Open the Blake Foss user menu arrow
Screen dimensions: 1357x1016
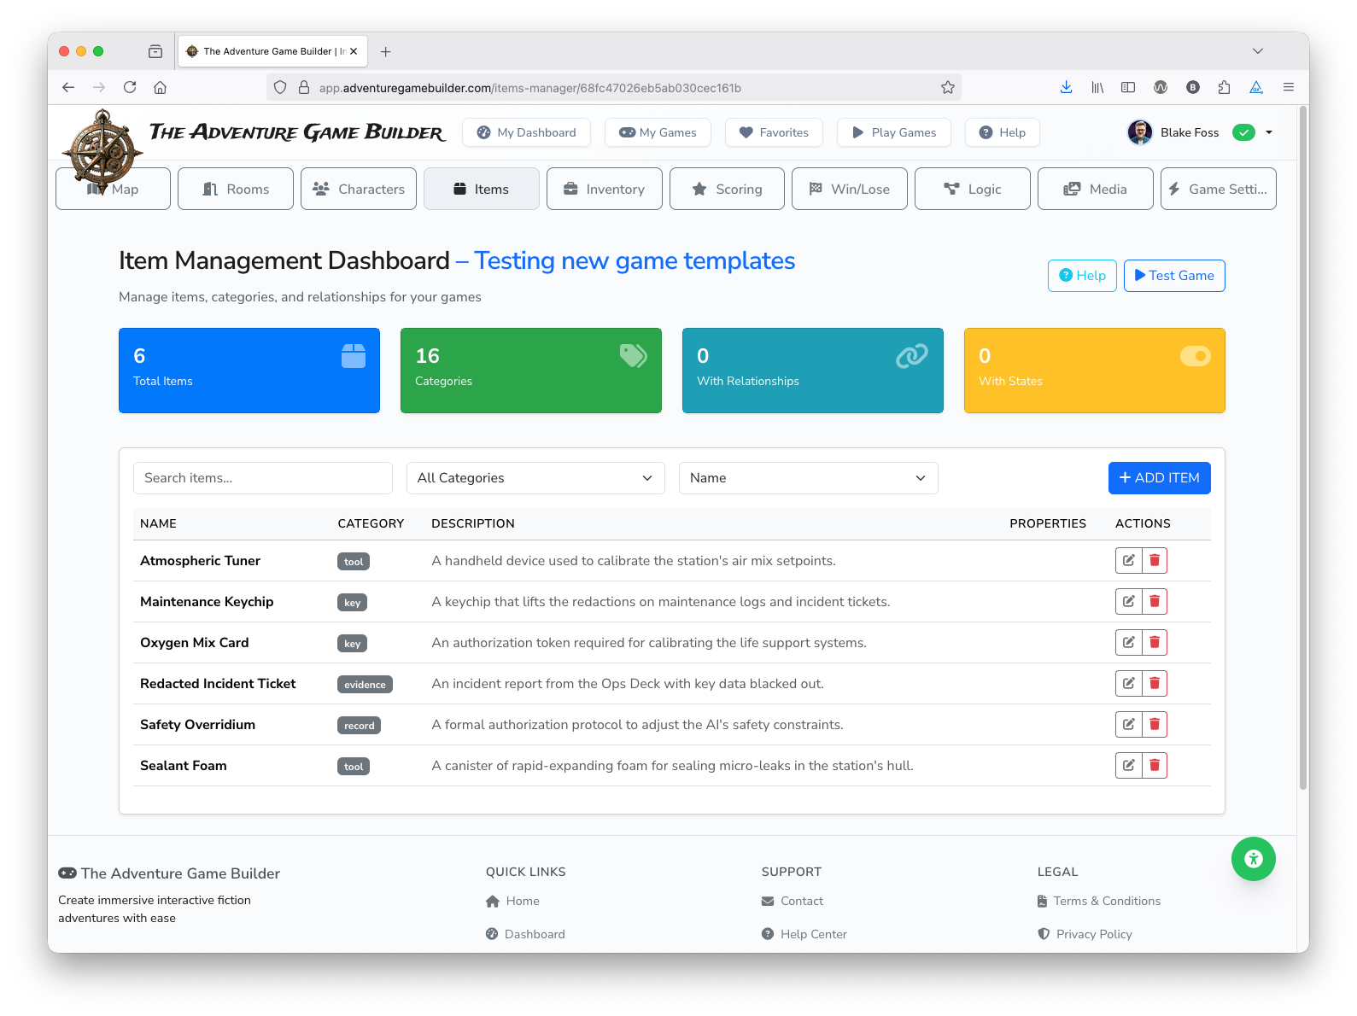pyautogui.click(x=1269, y=132)
